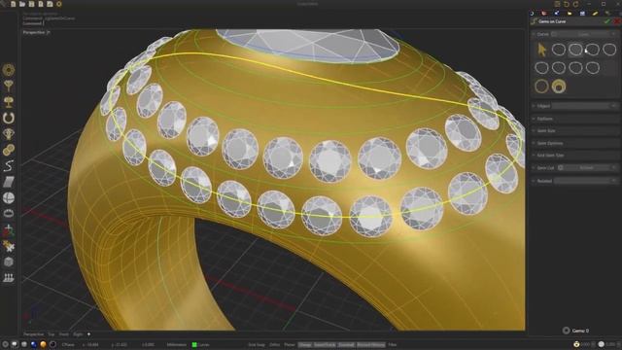
Task: Pick the gold arrow curve selector icon
Action: point(541,50)
